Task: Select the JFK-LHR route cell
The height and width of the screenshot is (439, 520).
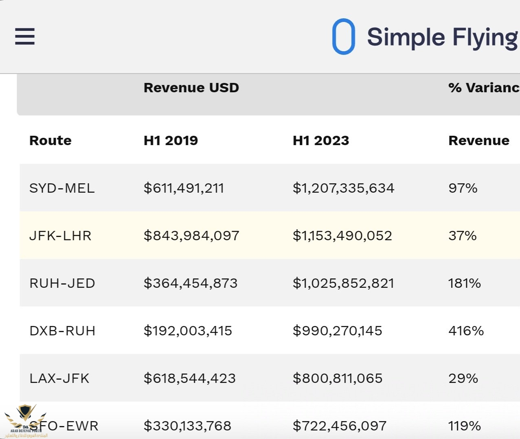Action: [x=60, y=236]
